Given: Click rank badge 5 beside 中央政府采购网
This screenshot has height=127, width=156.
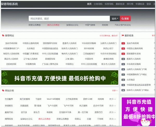Looking at the screenshot, I should tap(123, 64).
